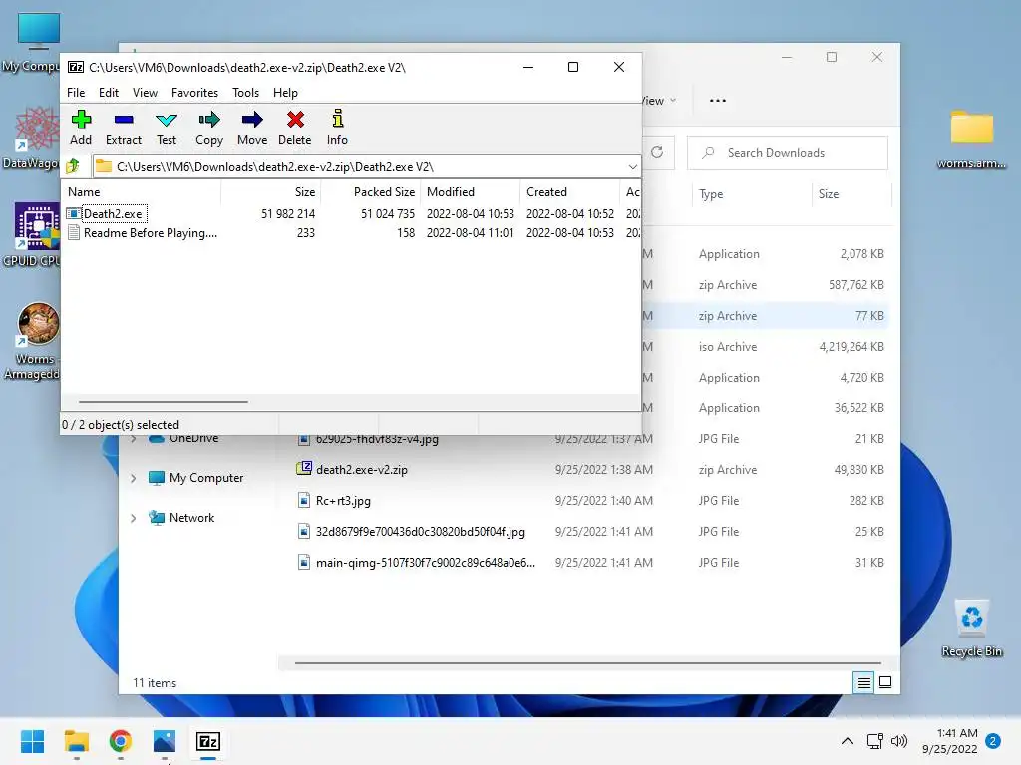The width and height of the screenshot is (1021, 765).
Task: Click the 7-Zip horizontal scrollbar
Action: 163,402
